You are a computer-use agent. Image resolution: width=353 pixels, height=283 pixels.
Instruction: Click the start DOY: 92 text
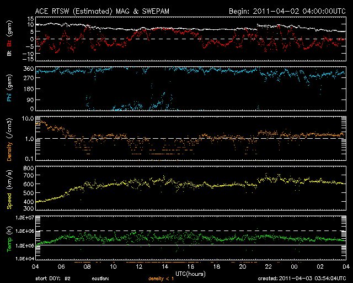click(x=53, y=278)
